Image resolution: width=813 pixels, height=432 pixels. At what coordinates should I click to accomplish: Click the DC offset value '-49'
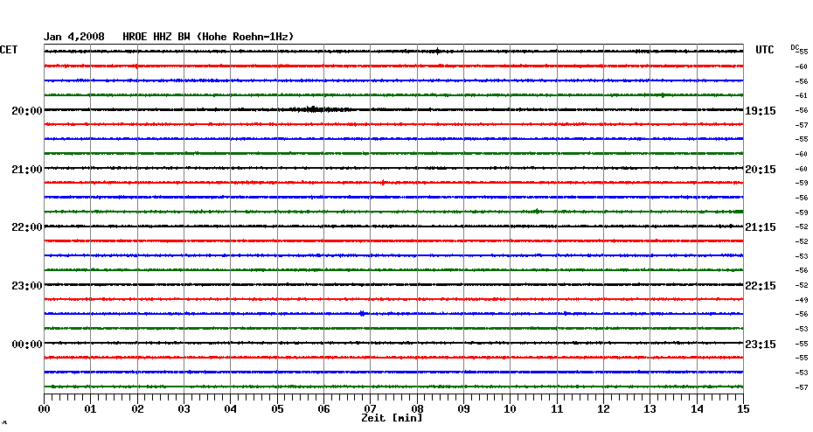[x=802, y=300]
